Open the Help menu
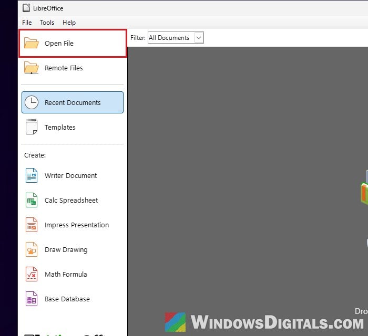368x336 pixels. (x=69, y=23)
